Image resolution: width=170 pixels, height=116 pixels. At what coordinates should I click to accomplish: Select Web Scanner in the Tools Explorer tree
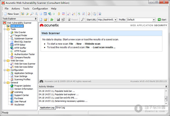tap(17, 26)
